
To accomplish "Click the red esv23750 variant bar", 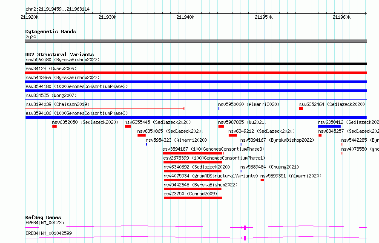I will click(193, 198).
